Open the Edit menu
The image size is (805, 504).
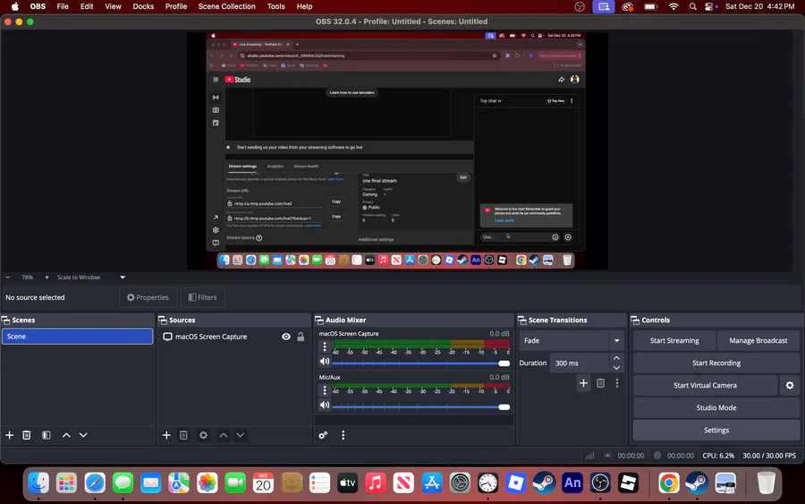pyautogui.click(x=87, y=6)
